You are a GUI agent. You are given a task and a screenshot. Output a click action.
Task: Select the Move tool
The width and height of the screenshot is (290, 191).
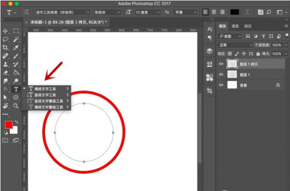(x=5, y=31)
